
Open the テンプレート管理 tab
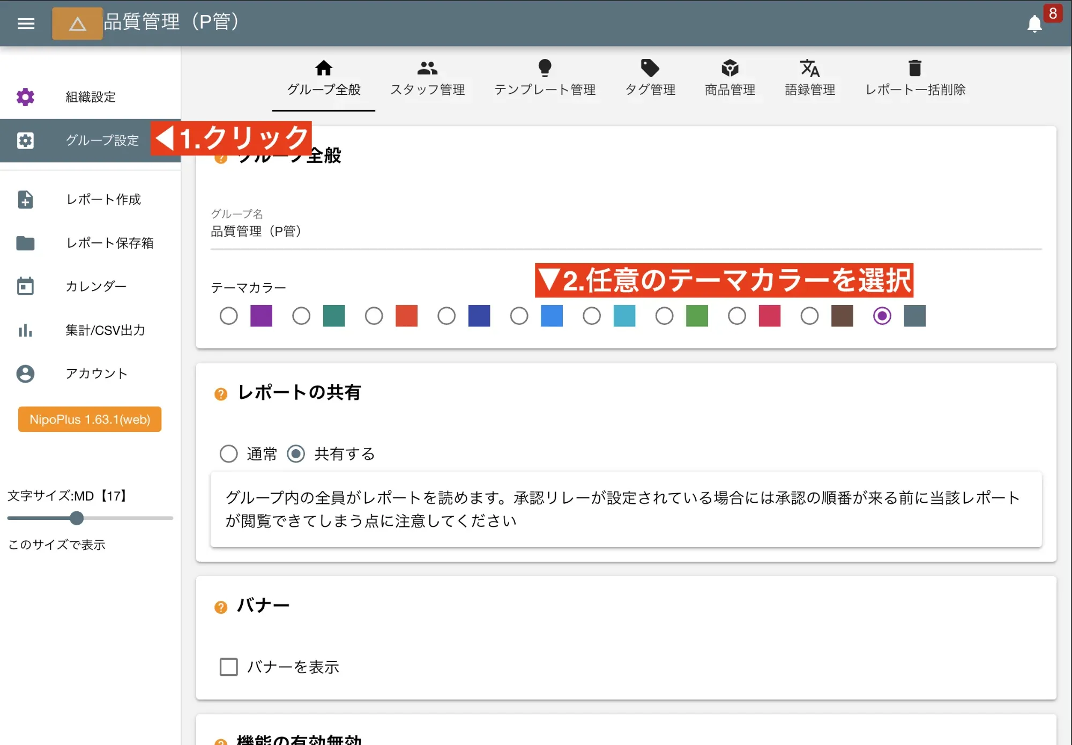point(546,78)
